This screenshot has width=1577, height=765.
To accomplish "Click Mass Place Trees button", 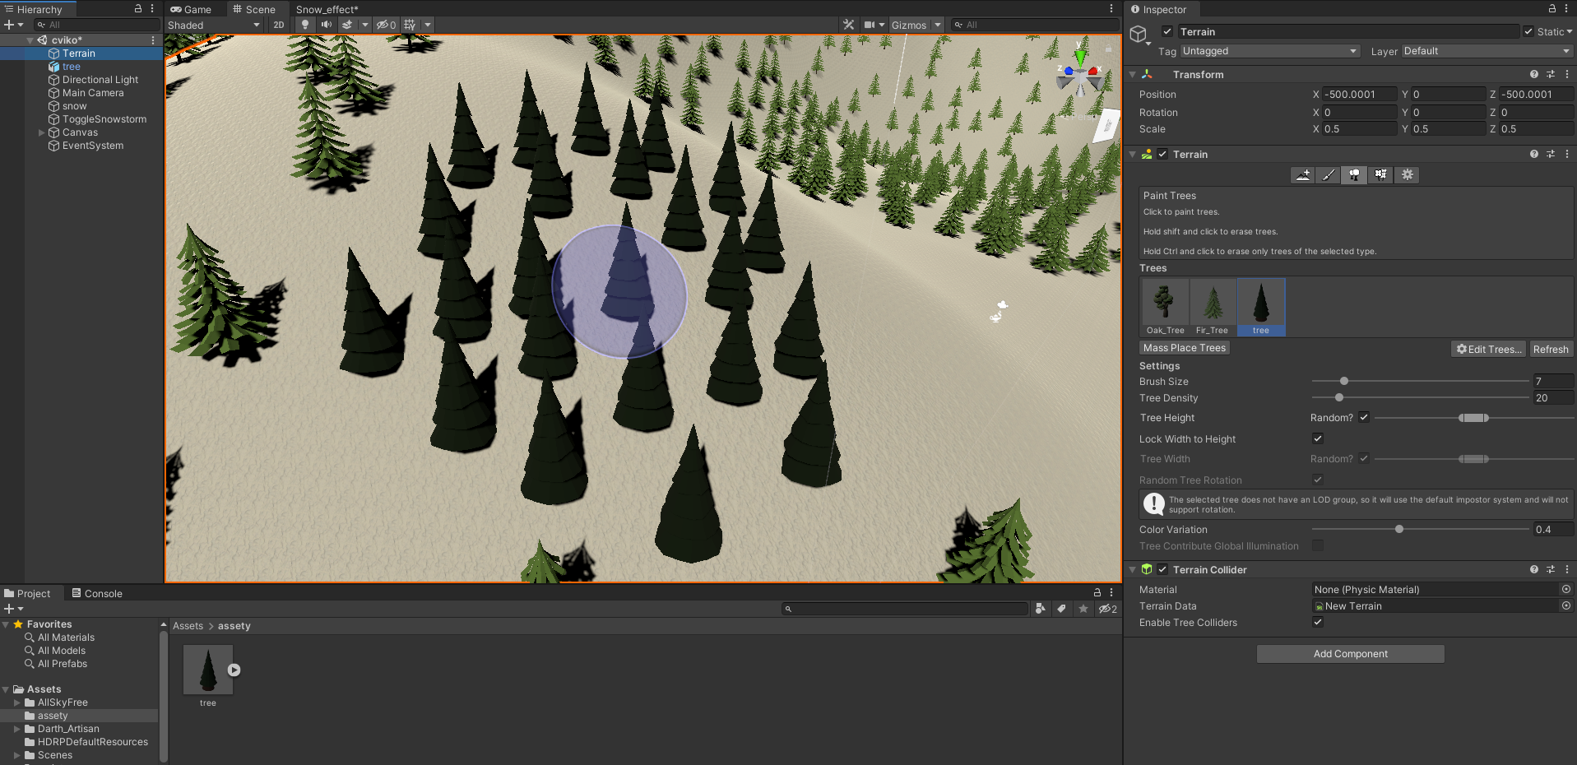I will tap(1184, 348).
